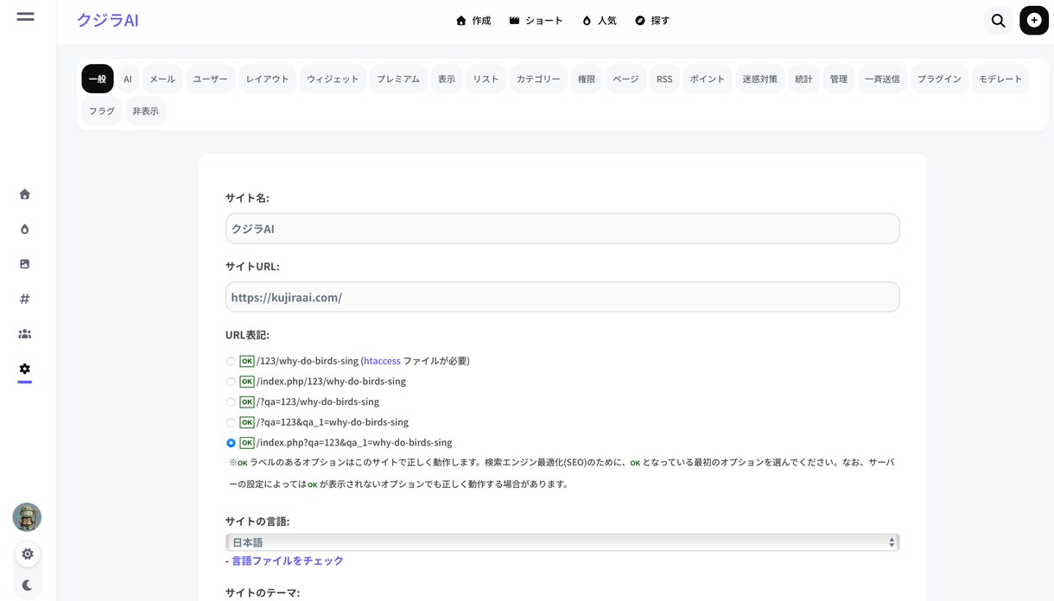
Task: Switch to the RSS tab
Action: 664,79
